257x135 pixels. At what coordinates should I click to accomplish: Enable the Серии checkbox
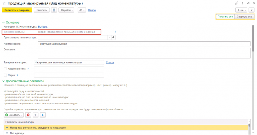tap(6, 75)
